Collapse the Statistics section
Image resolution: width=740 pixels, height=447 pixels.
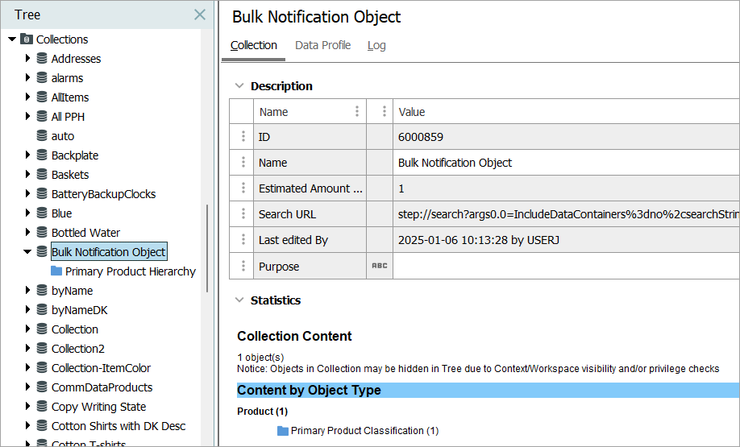pyautogui.click(x=239, y=300)
